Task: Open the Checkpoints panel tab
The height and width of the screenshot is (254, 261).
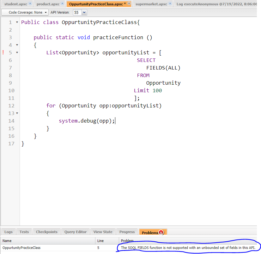Action: click(x=46, y=232)
